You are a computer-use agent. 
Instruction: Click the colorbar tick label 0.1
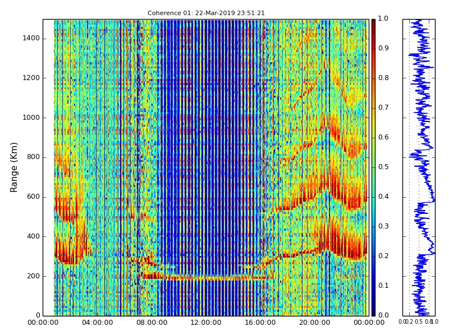click(x=383, y=286)
